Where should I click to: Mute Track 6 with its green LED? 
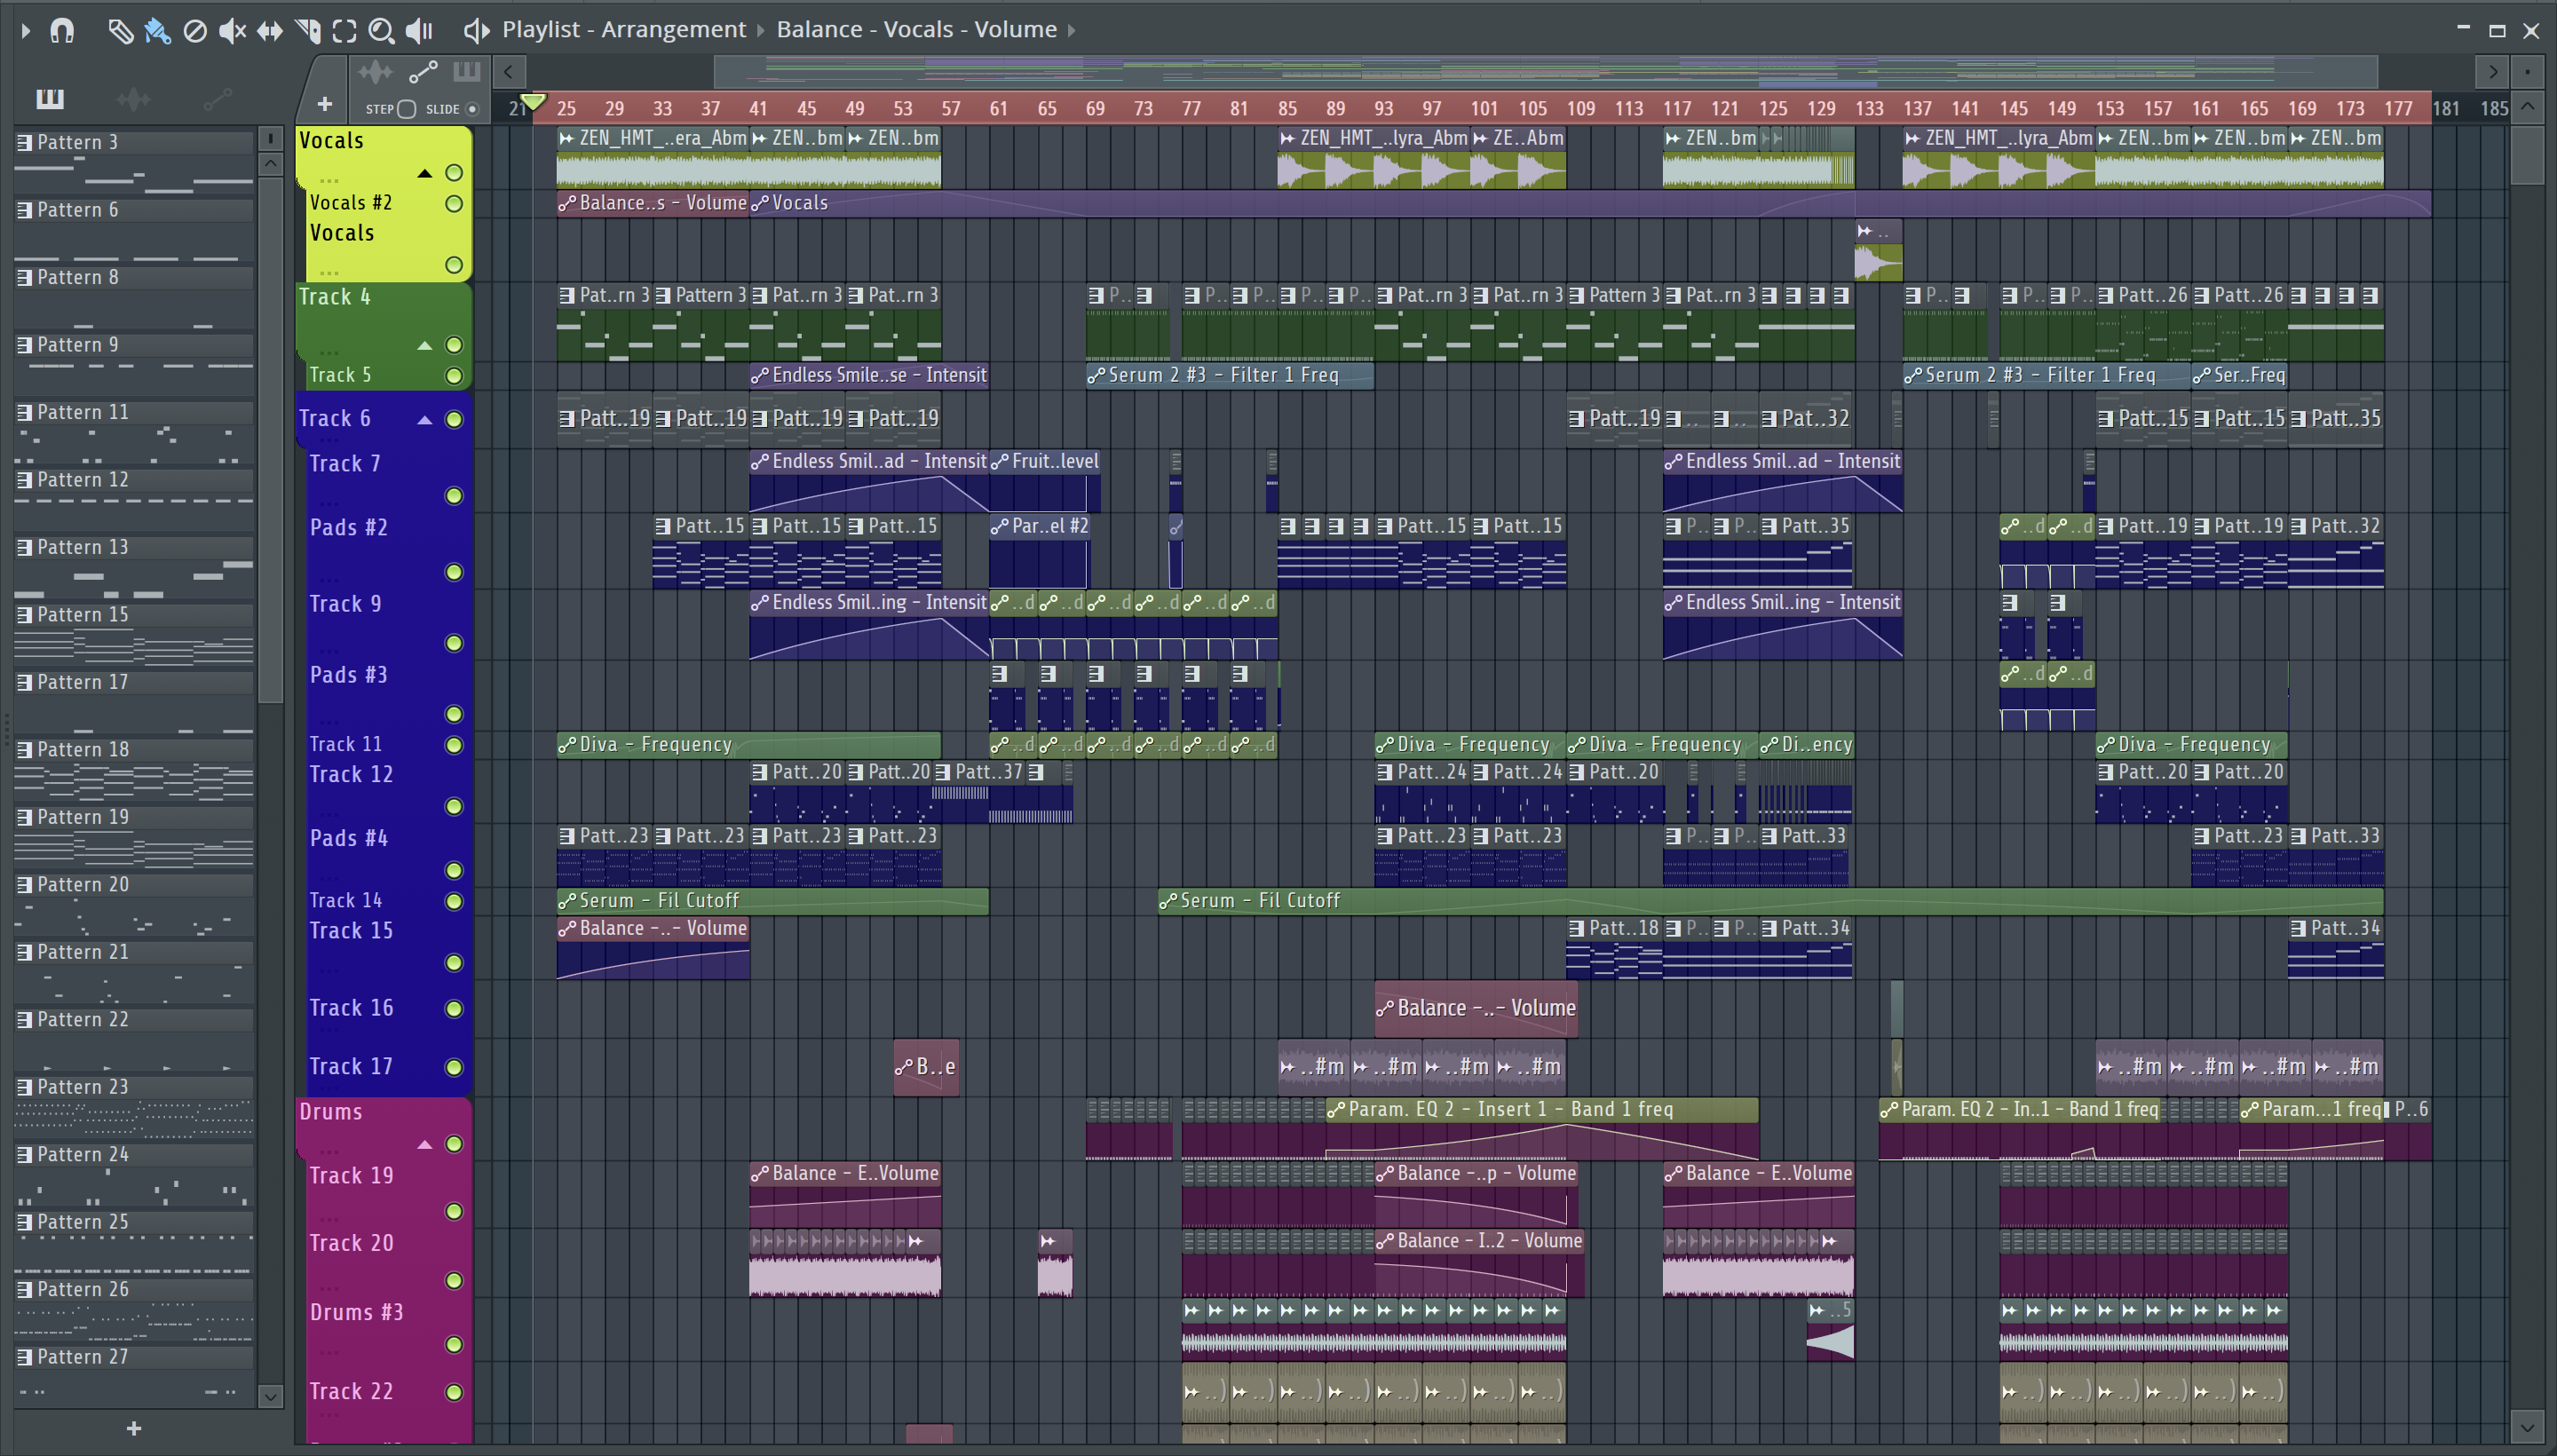(x=454, y=420)
